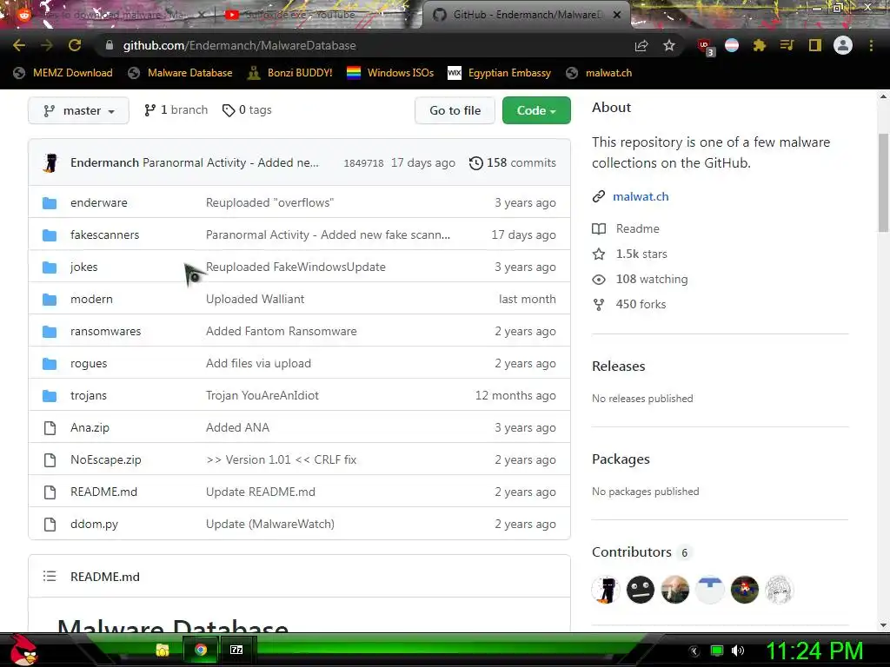Open the Chrome three-dot menu
This screenshot has width=890, height=667.
pyautogui.click(x=871, y=45)
